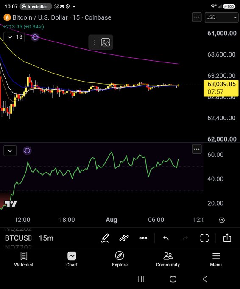
Task: Open the indicators icon
Action: click(x=124, y=238)
